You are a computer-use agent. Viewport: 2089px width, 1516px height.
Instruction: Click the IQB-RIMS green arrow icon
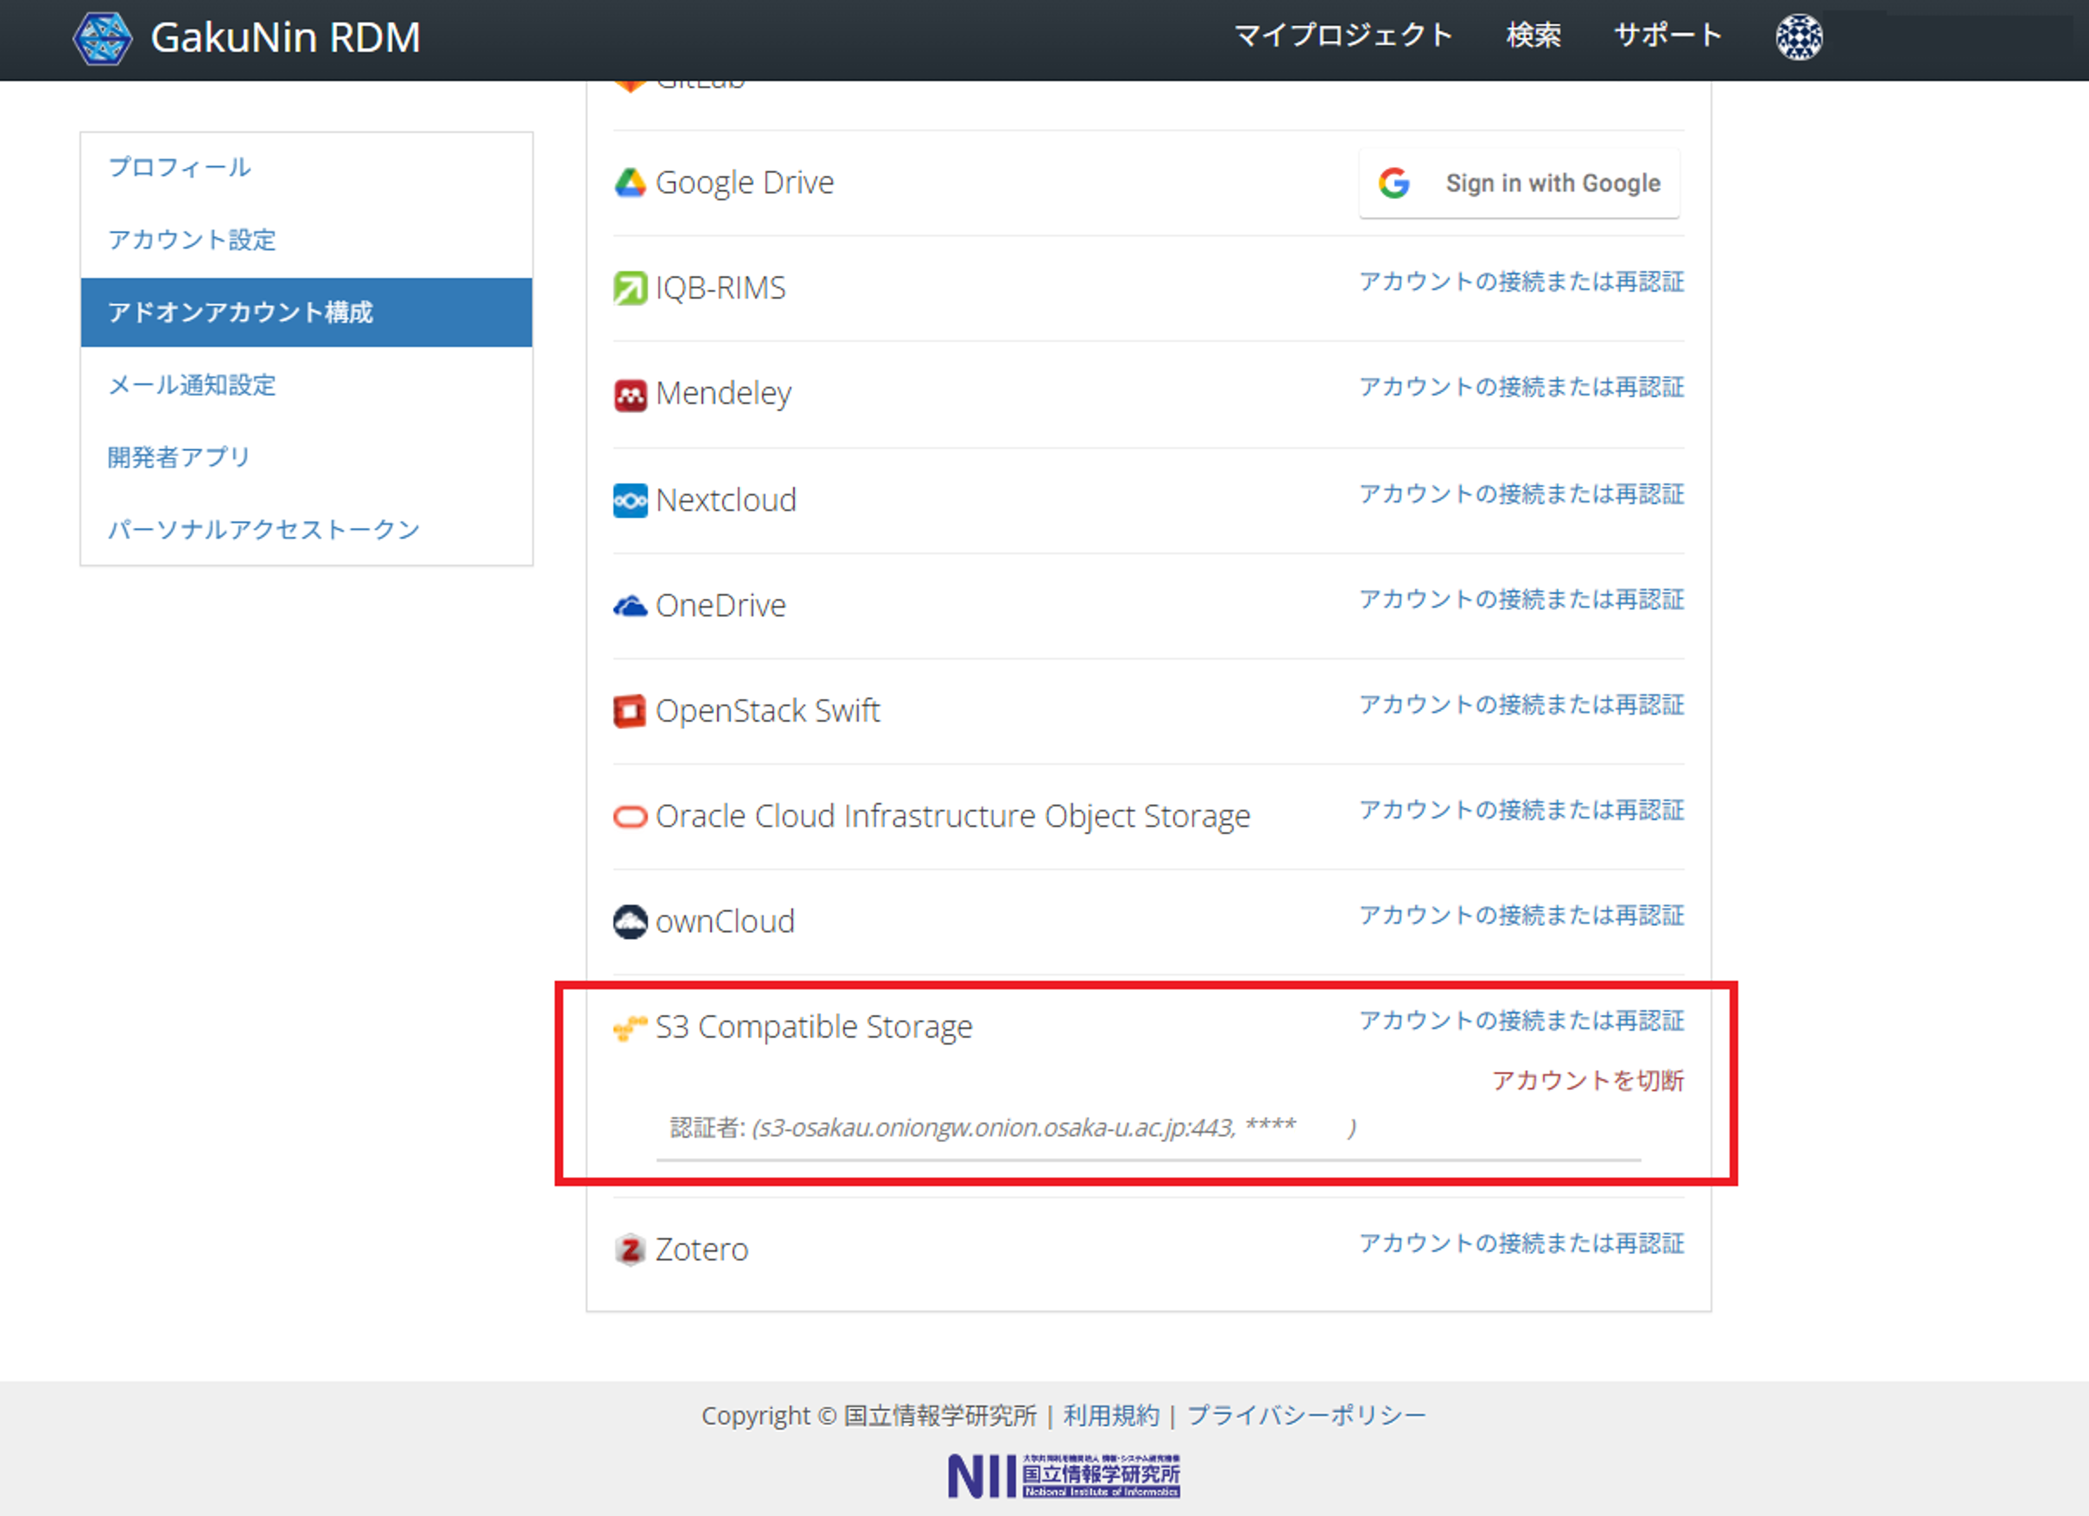coord(630,288)
